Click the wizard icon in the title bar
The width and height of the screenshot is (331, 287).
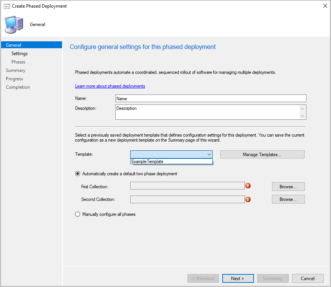coord(7,7)
